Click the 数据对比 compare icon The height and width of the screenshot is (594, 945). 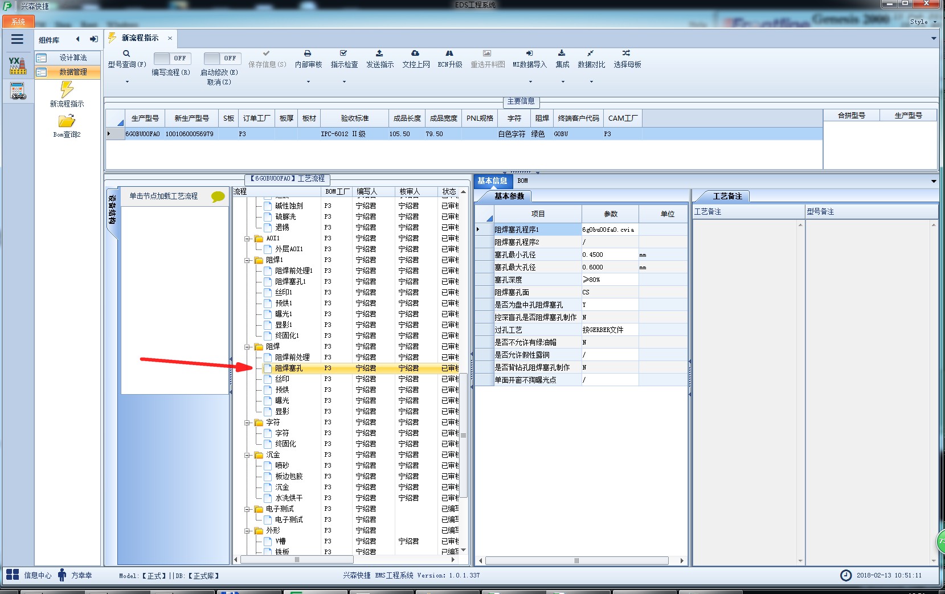click(591, 53)
